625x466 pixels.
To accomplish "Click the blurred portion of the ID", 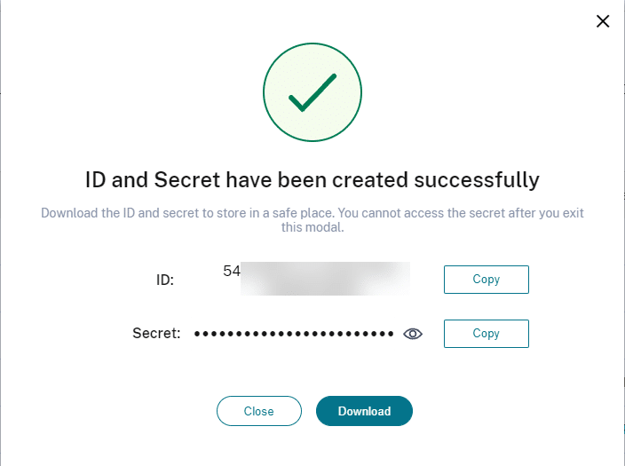I will coord(325,279).
